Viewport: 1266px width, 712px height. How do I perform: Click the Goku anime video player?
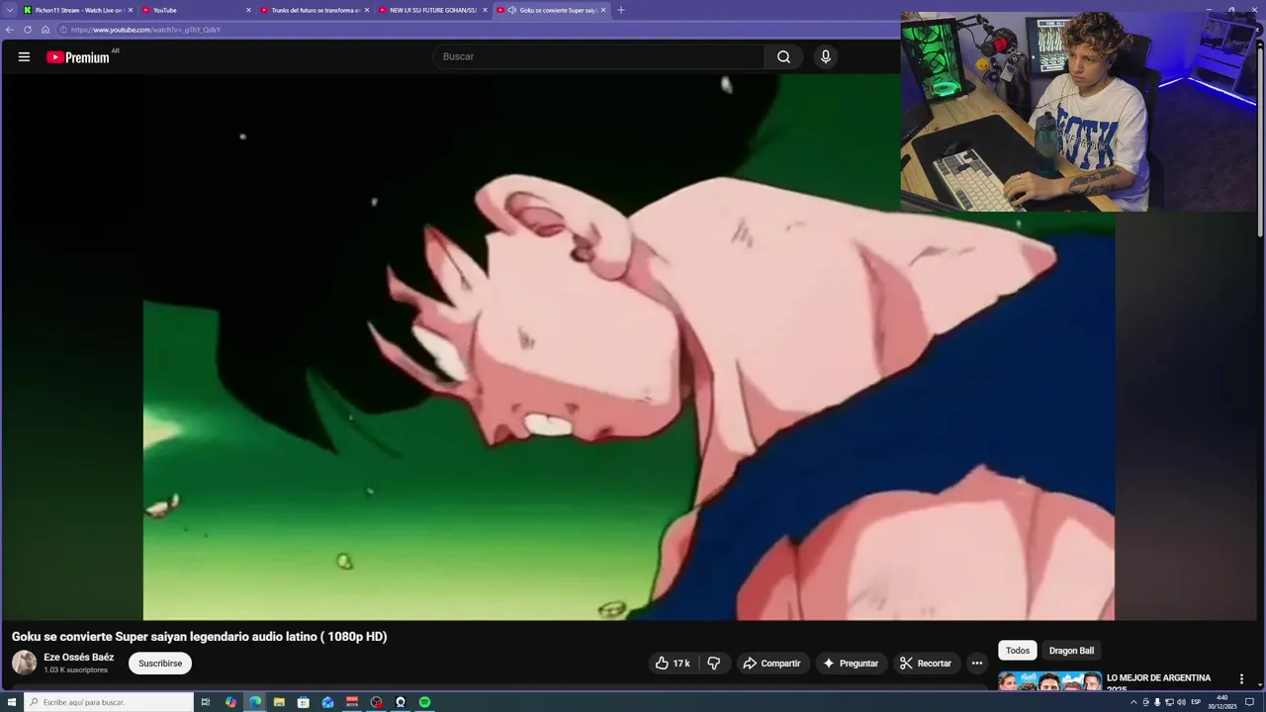pos(629,347)
